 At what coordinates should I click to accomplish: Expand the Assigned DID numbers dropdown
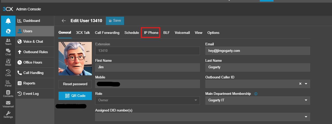tap(306, 117)
